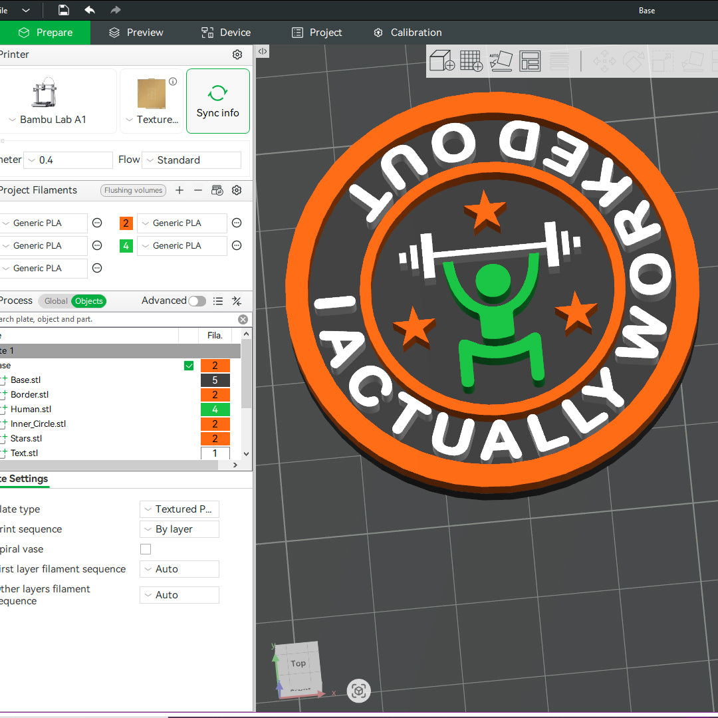Open the Print sequence dropdown

point(179,529)
